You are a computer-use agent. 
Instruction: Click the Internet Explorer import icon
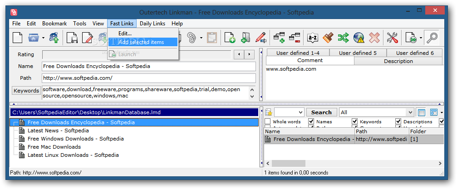click(54, 38)
